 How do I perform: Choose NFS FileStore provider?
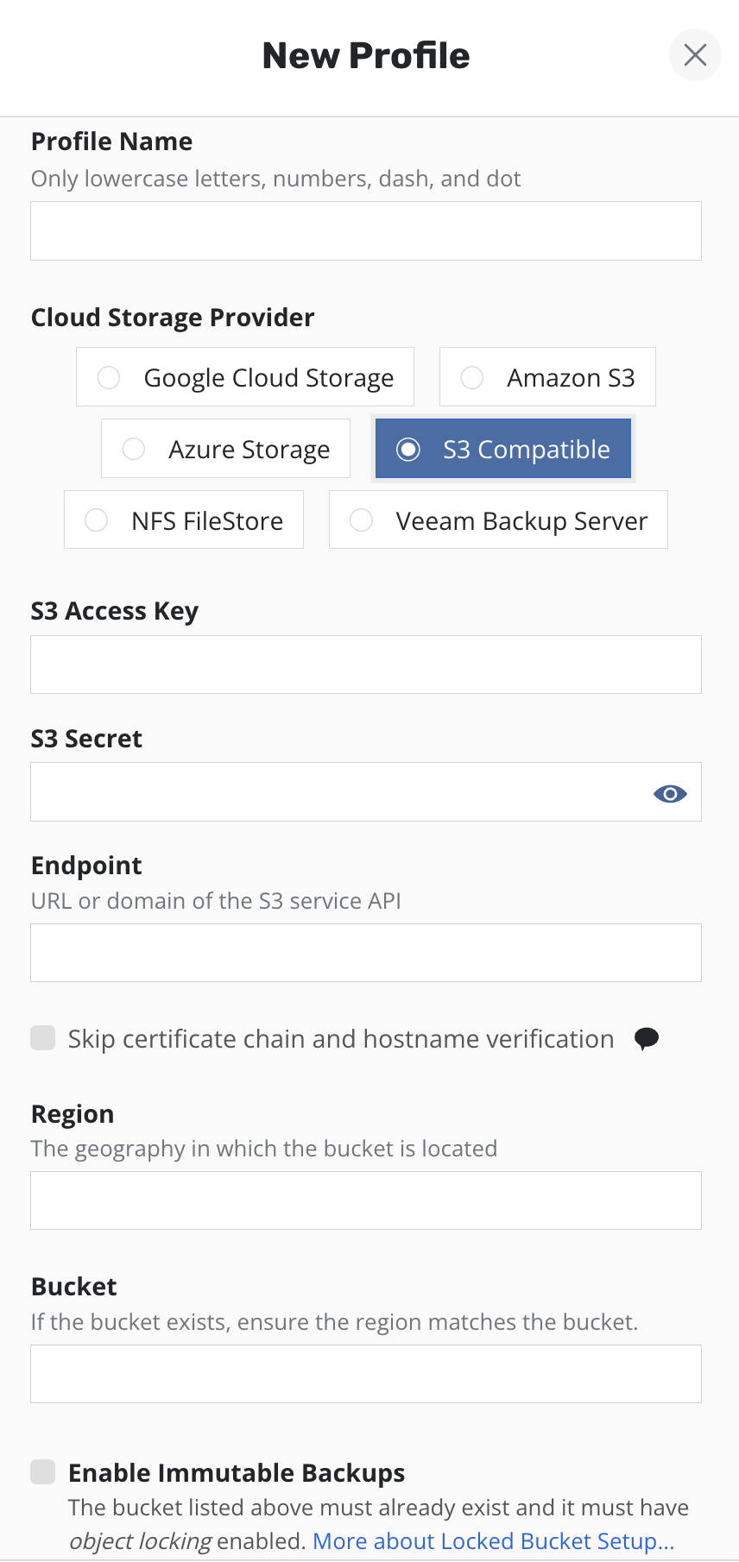pos(184,520)
